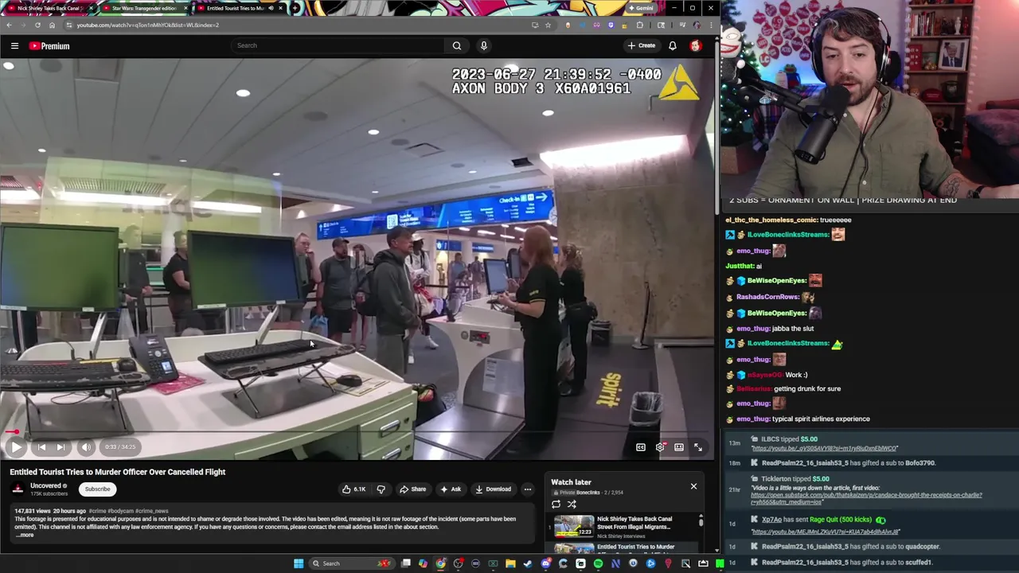Select Entitled Tourist Tries to Murder playlist entry
The height and width of the screenshot is (573, 1019).
625,548
